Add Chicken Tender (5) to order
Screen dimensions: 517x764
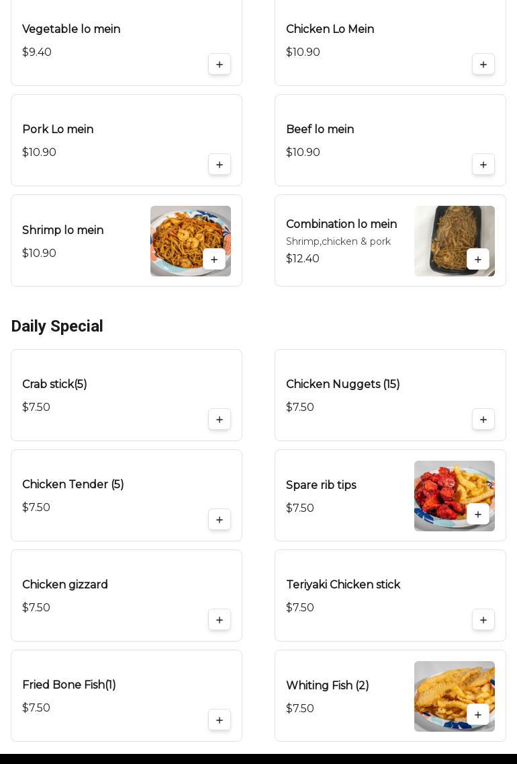(220, 520)
